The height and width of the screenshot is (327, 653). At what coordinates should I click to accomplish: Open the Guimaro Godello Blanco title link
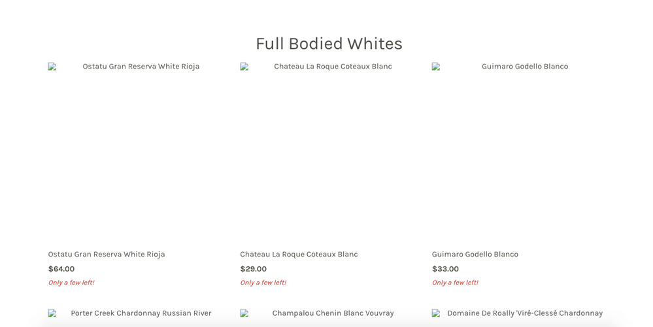coord(475,254)
